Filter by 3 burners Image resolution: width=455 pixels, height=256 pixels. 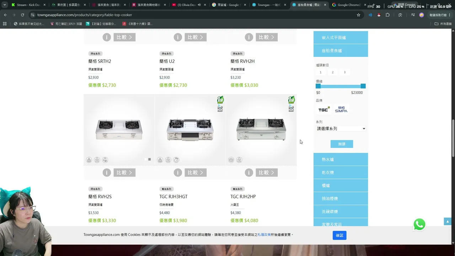[344, 72]
